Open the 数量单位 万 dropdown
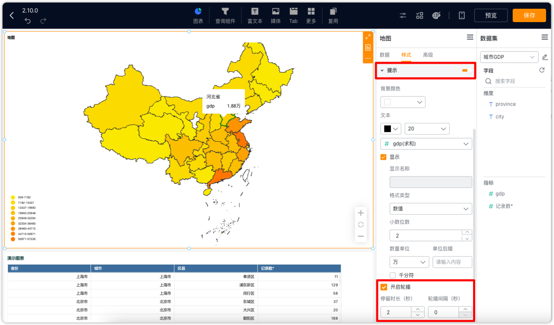 coord(409,262)
